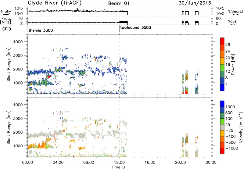Click the dashed 12:00 marker line in power panel
This screenshot has height=169, width=244.
(x=119, y=64)
